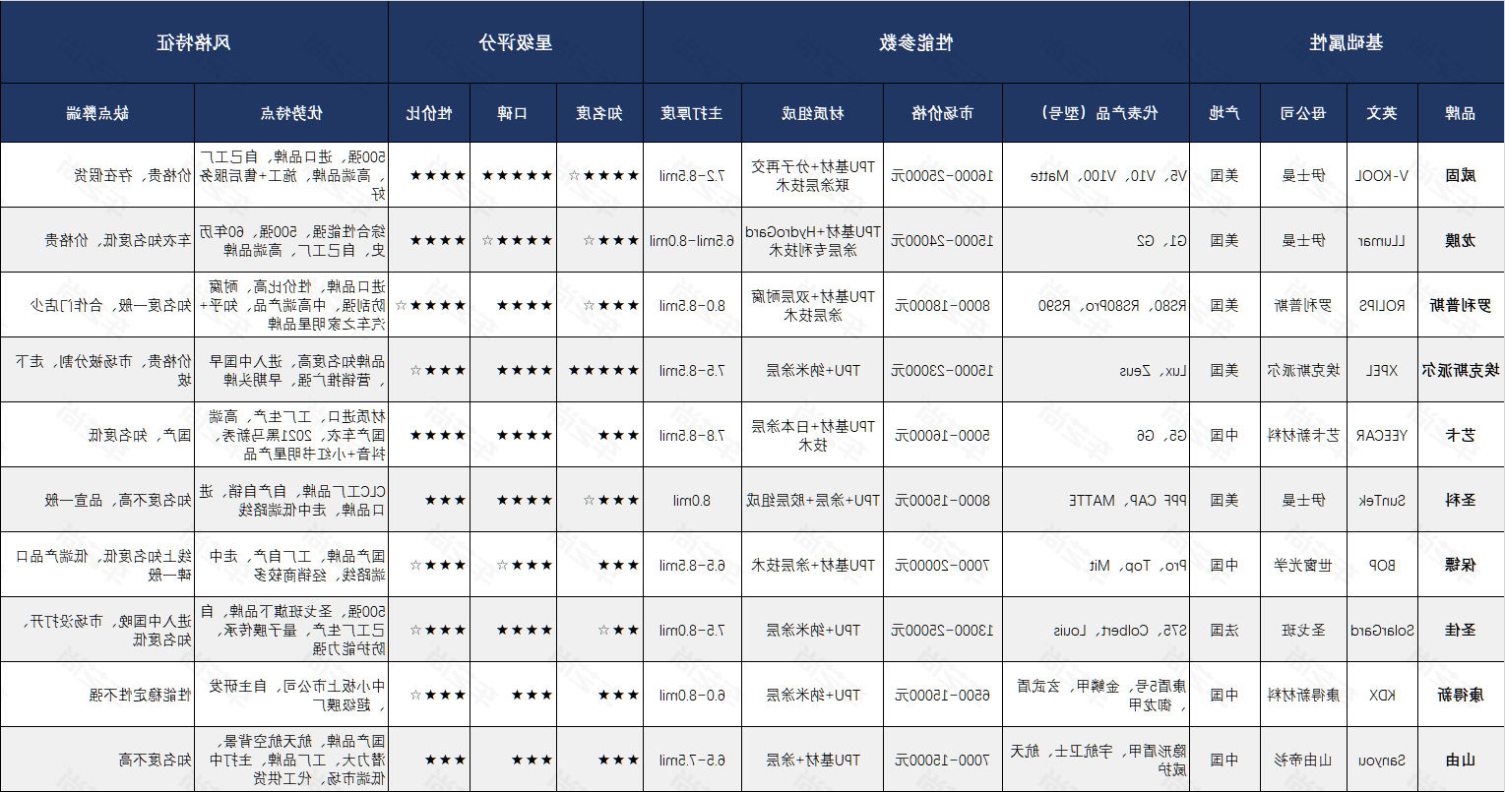
Task: Select the 品牌 column header
Action: tap(1461, 113)
